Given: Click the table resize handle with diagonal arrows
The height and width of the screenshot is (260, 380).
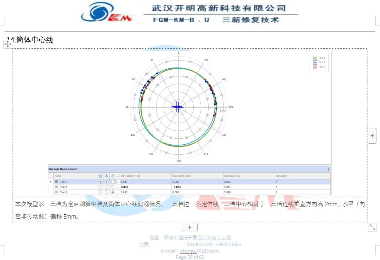Looking at the screenshot, I should pos(373,227).
